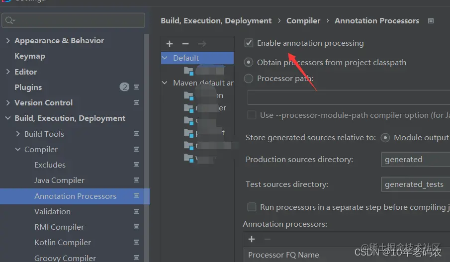Open the Kotlin Compiler settings

(x=63, y=243)
